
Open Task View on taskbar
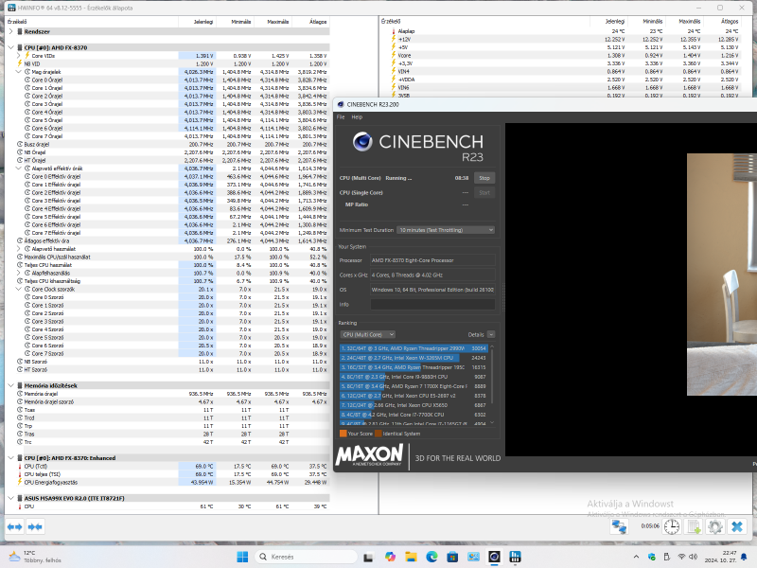[x=368, y=557]
